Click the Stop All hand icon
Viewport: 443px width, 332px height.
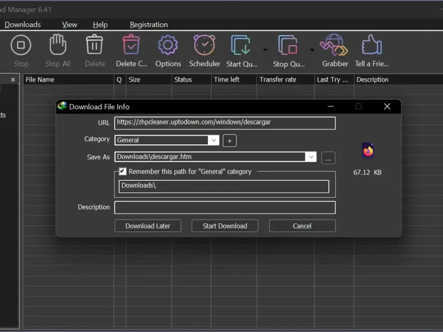pyautogui.click(x=58, y=45)
